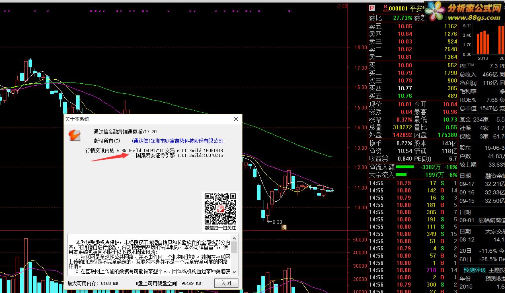Open the 深圳市财富趋势科技股份有限公司 company link

(177, 141)
